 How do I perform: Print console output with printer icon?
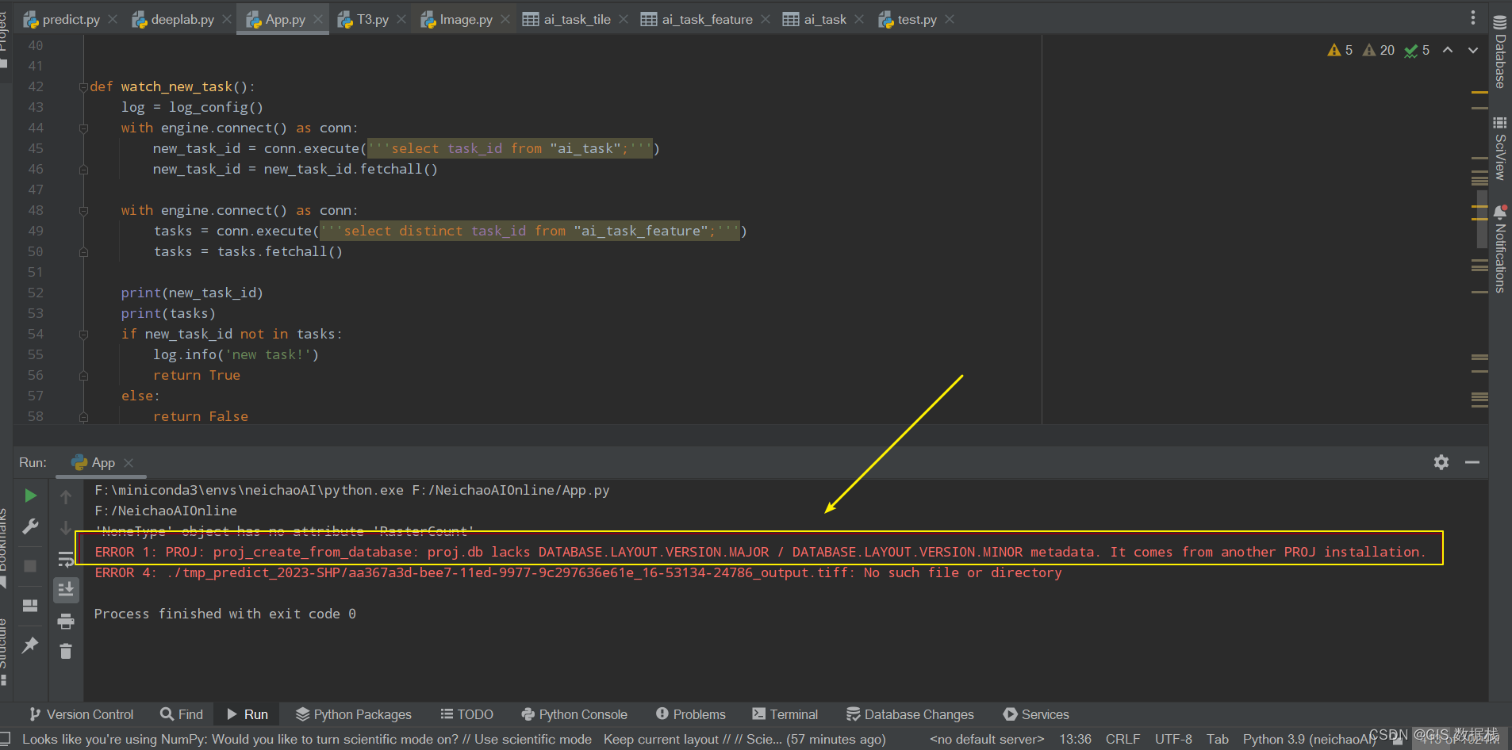66,621
